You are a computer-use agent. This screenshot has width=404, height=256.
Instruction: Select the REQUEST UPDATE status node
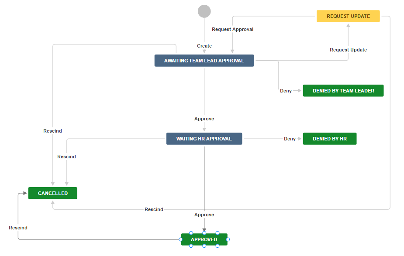[348, 16]
